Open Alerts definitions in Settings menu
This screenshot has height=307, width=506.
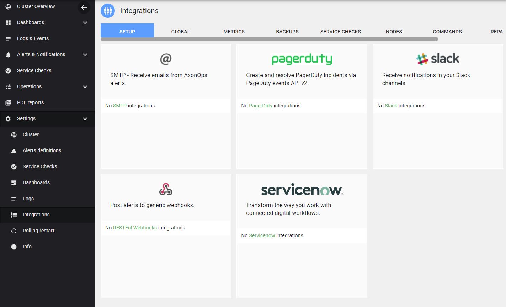pos(42,150)
